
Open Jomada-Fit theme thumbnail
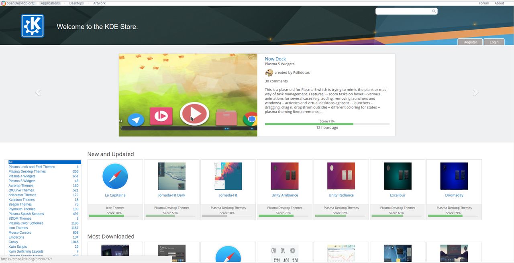(x=228, y=176)
